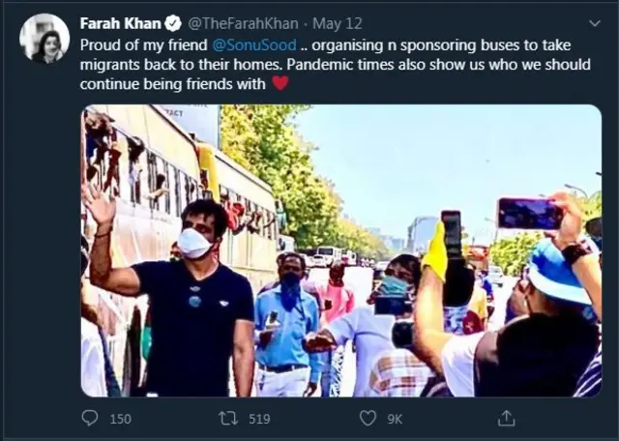Viewport: 619px width, 441px height.
Task: Click the bus windows with waving passengers
Action: 145,179
